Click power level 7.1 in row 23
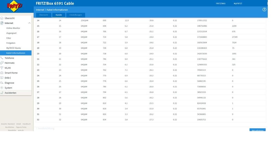The width and height of the screenshot is (273, 154). tap(126, 70)
